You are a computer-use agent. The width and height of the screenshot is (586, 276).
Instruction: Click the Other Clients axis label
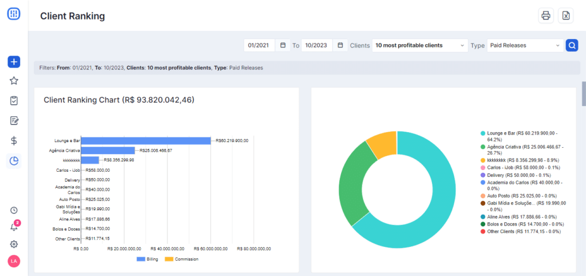(x=68, y=239)
